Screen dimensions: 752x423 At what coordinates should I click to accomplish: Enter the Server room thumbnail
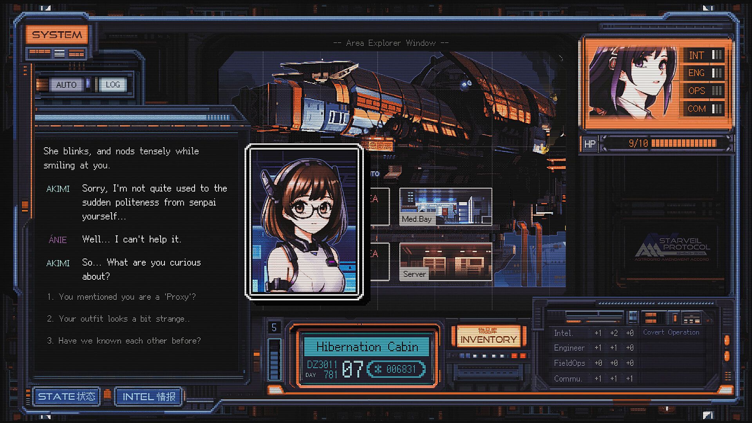click(x=445, y=261)
